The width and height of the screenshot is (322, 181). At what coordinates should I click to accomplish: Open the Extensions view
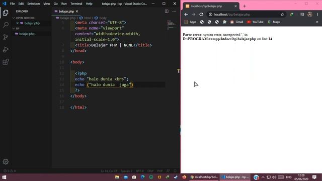pyautogui.click(x=6, y=62)
